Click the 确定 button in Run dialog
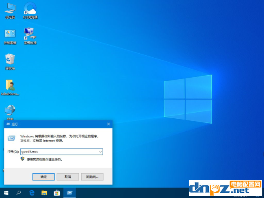Image resolution: width=264 pixels, height=198 pixels. 43,177
